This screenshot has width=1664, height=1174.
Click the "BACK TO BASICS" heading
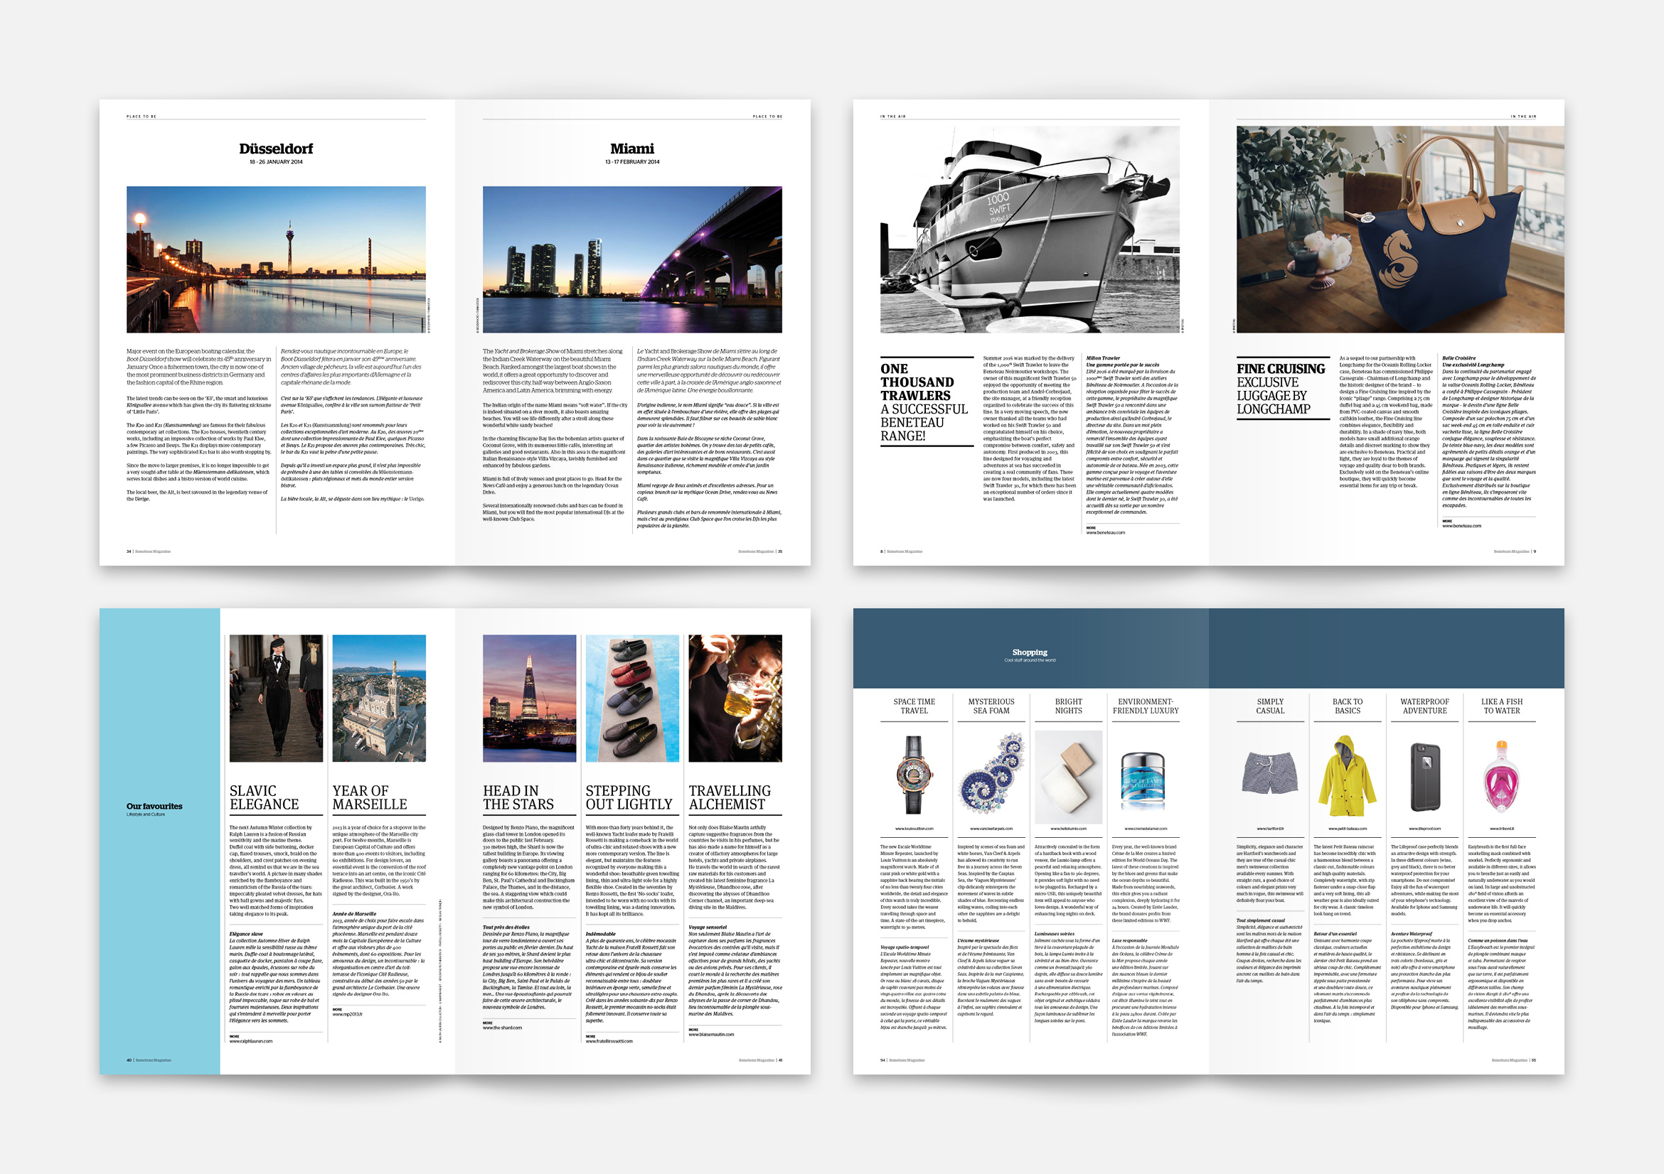pos(1348,706)
